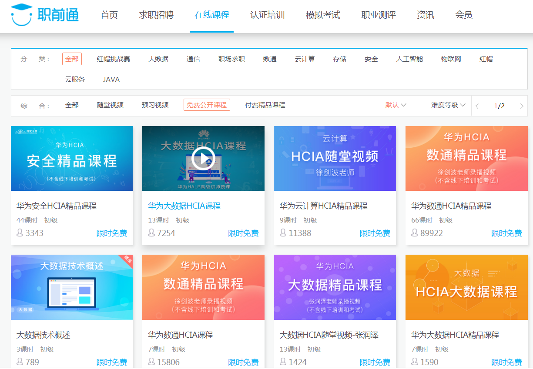Open the 首页 nav item
Viewport: 533px width, 369px height.
(x=109, y=15)
